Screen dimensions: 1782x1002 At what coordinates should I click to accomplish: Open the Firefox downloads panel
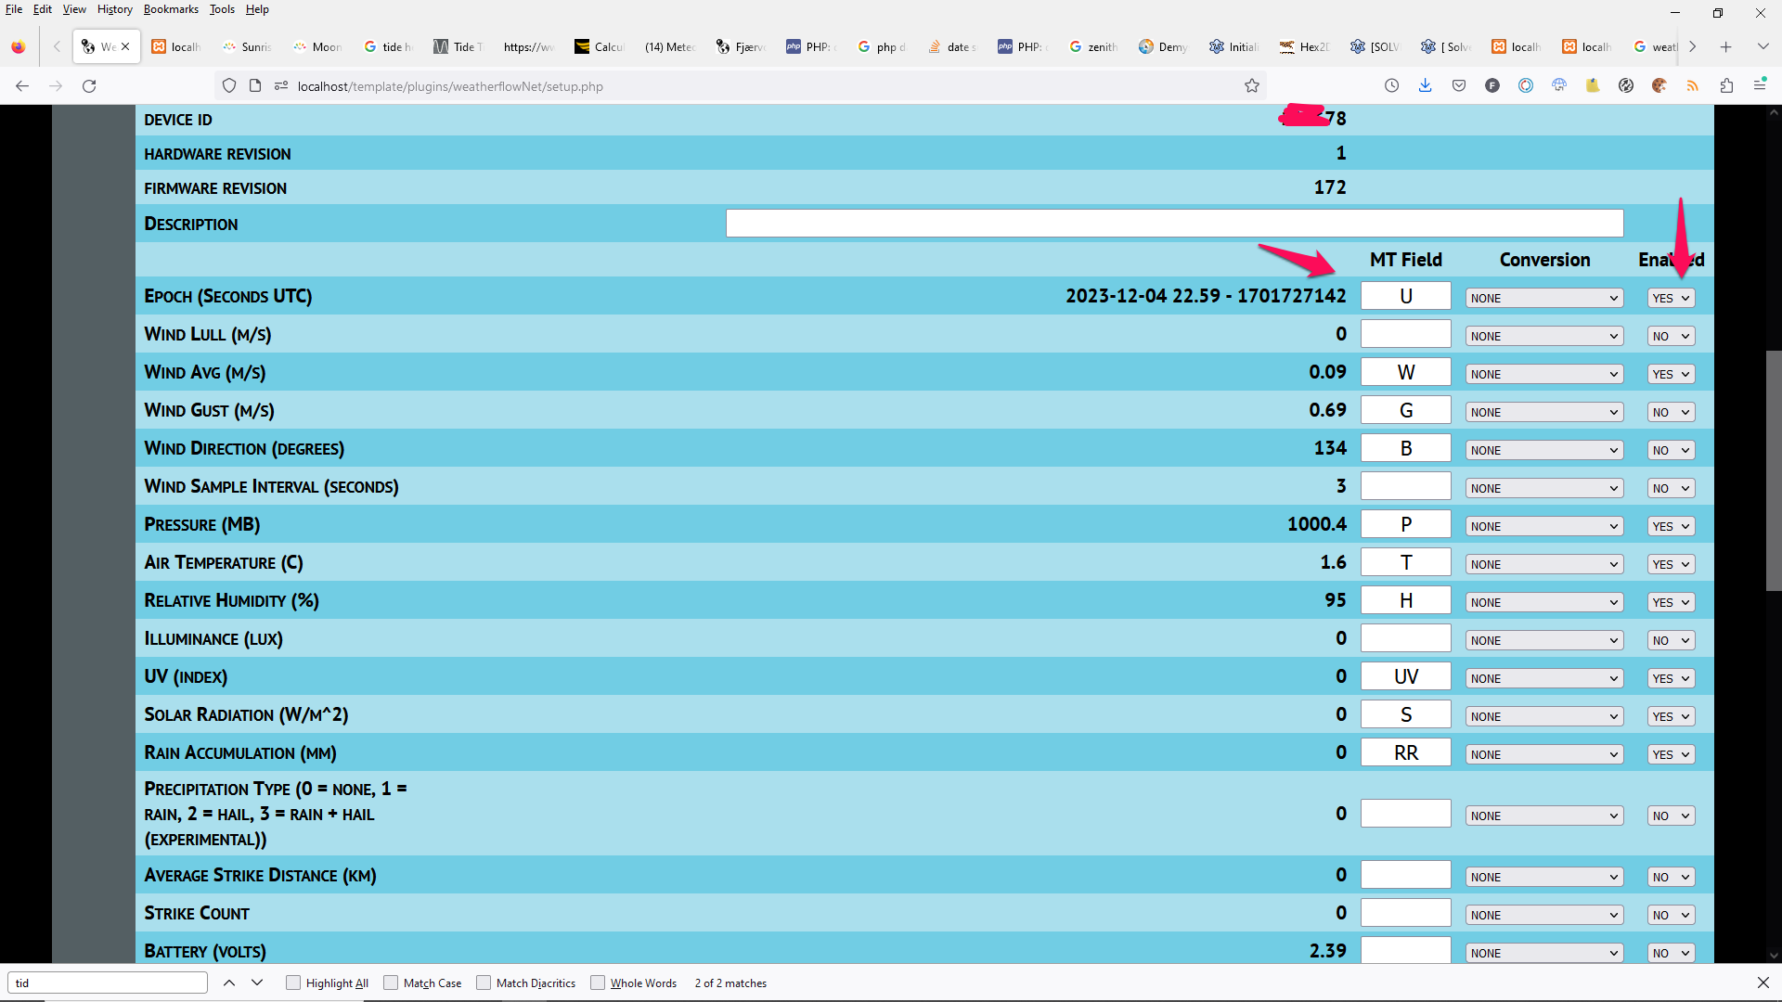coord(1426,86)
